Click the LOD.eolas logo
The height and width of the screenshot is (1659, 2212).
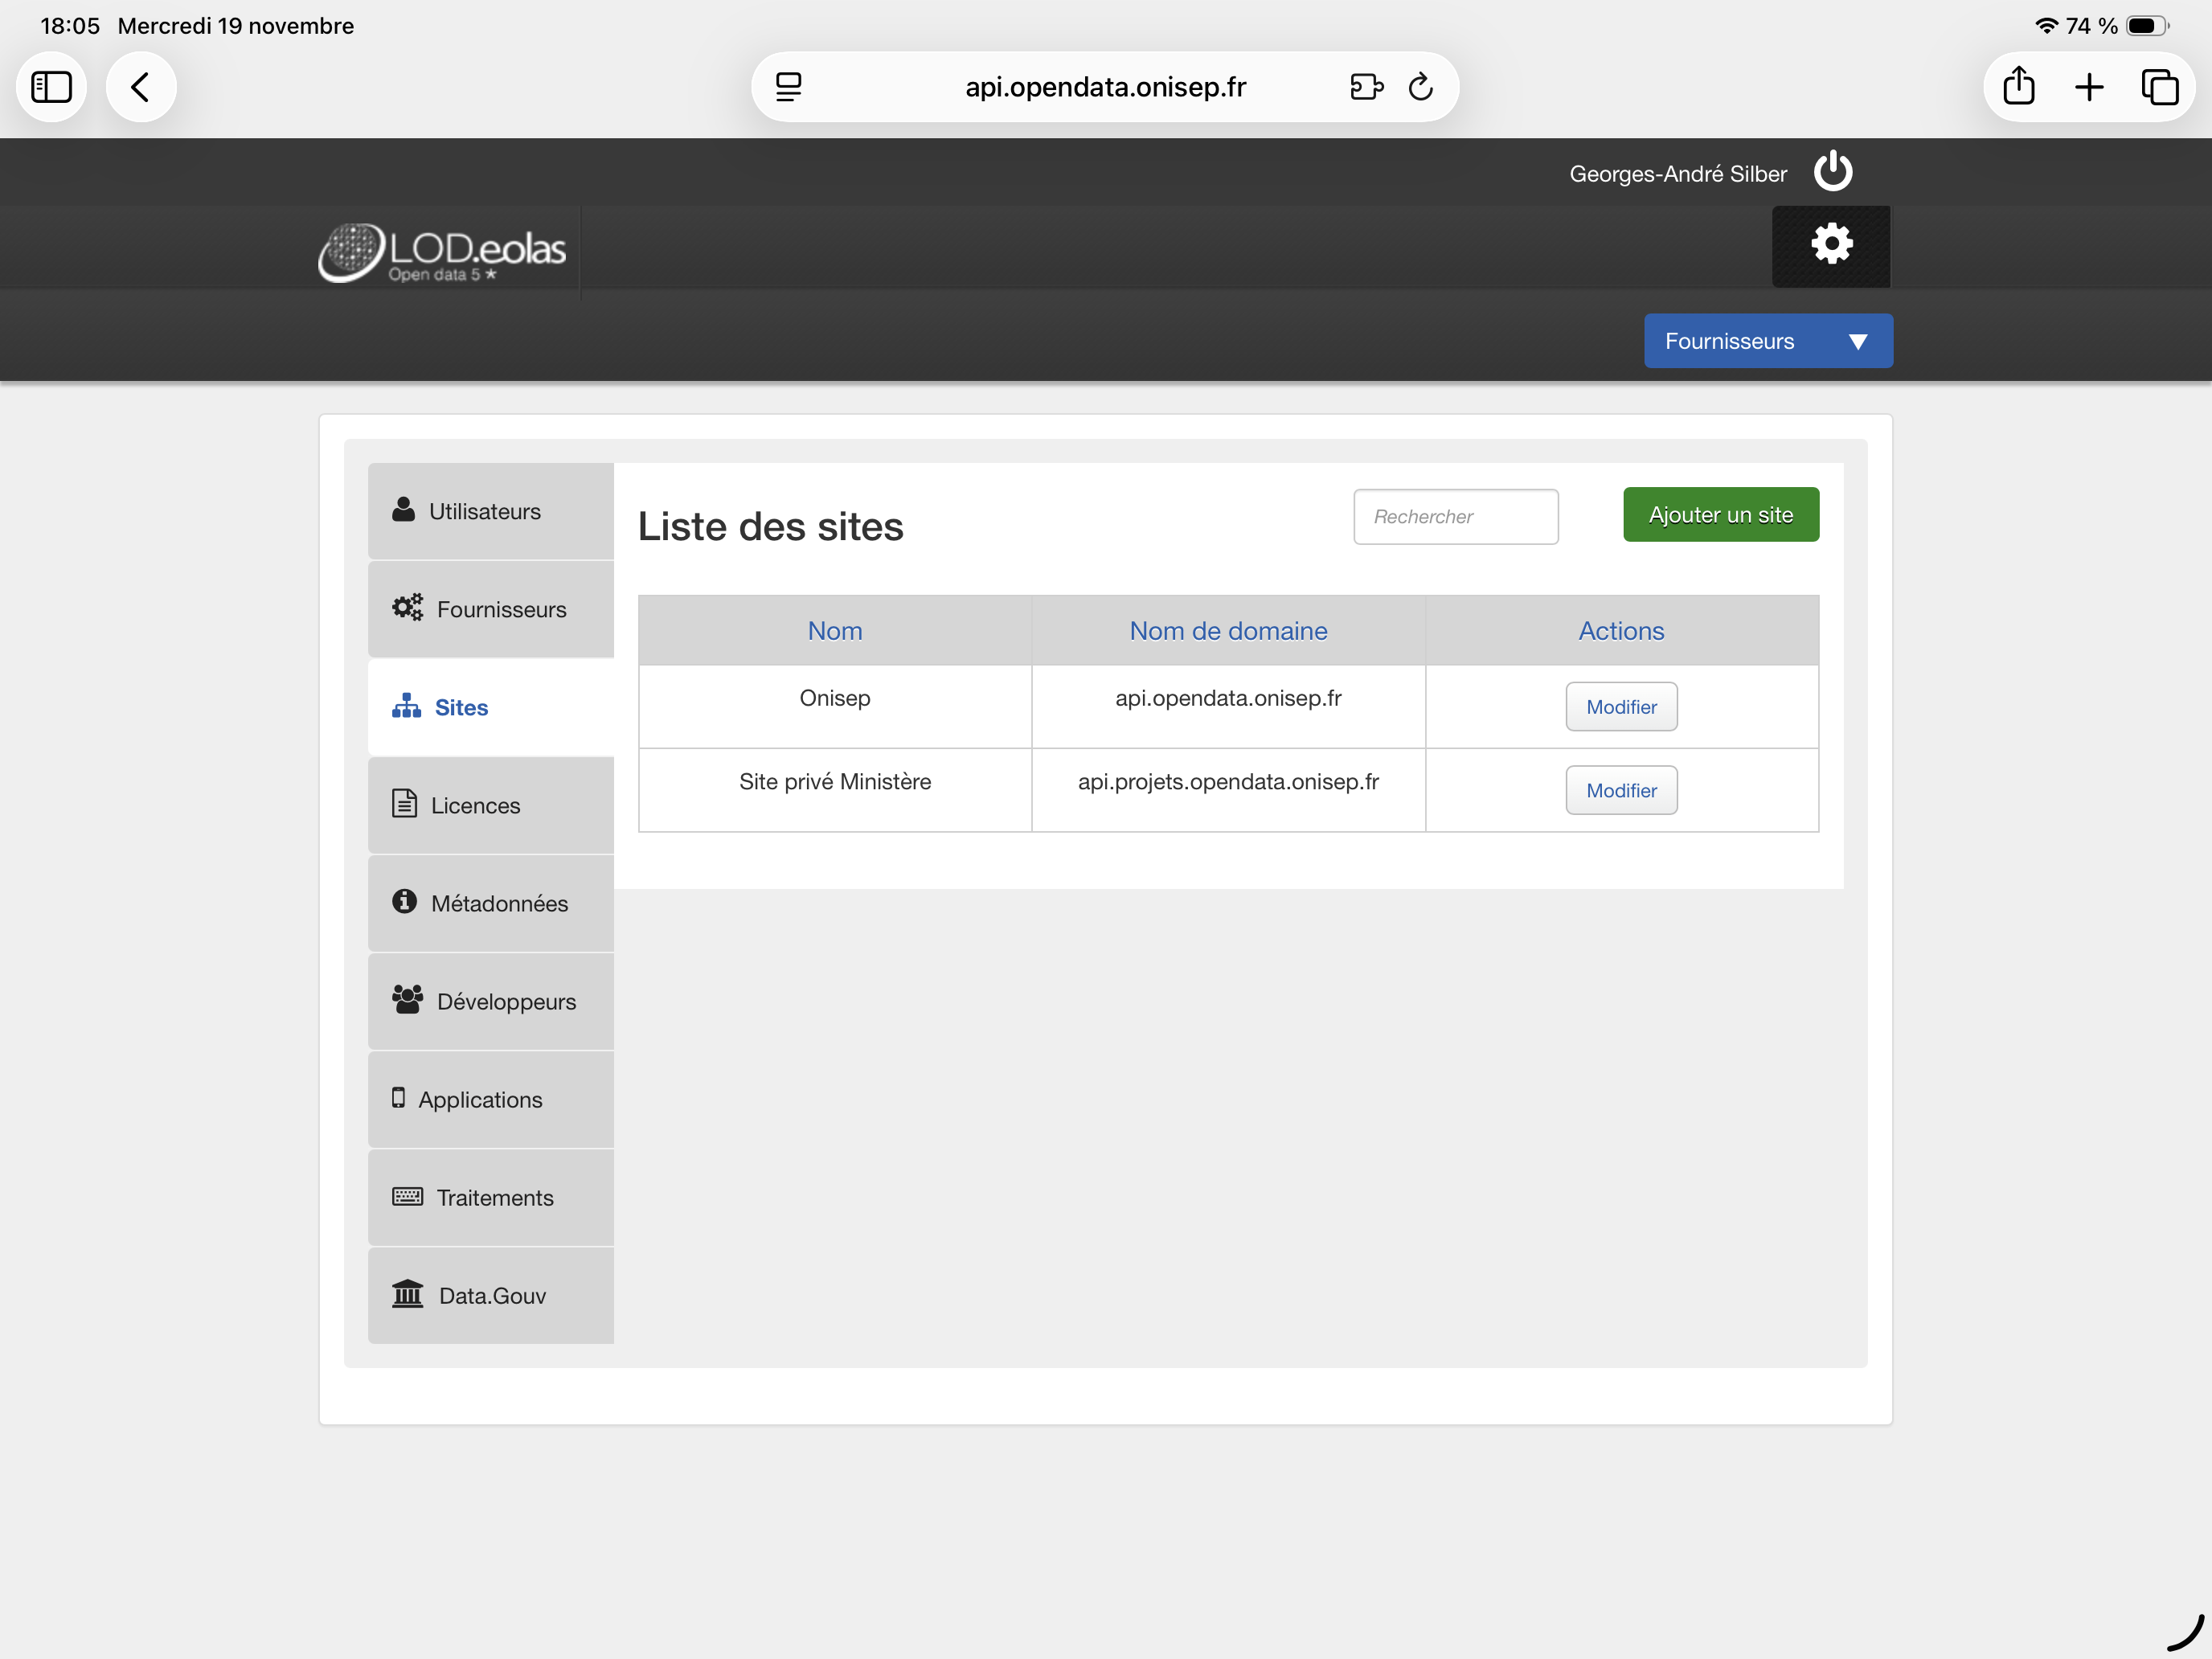tap(443, 252)
